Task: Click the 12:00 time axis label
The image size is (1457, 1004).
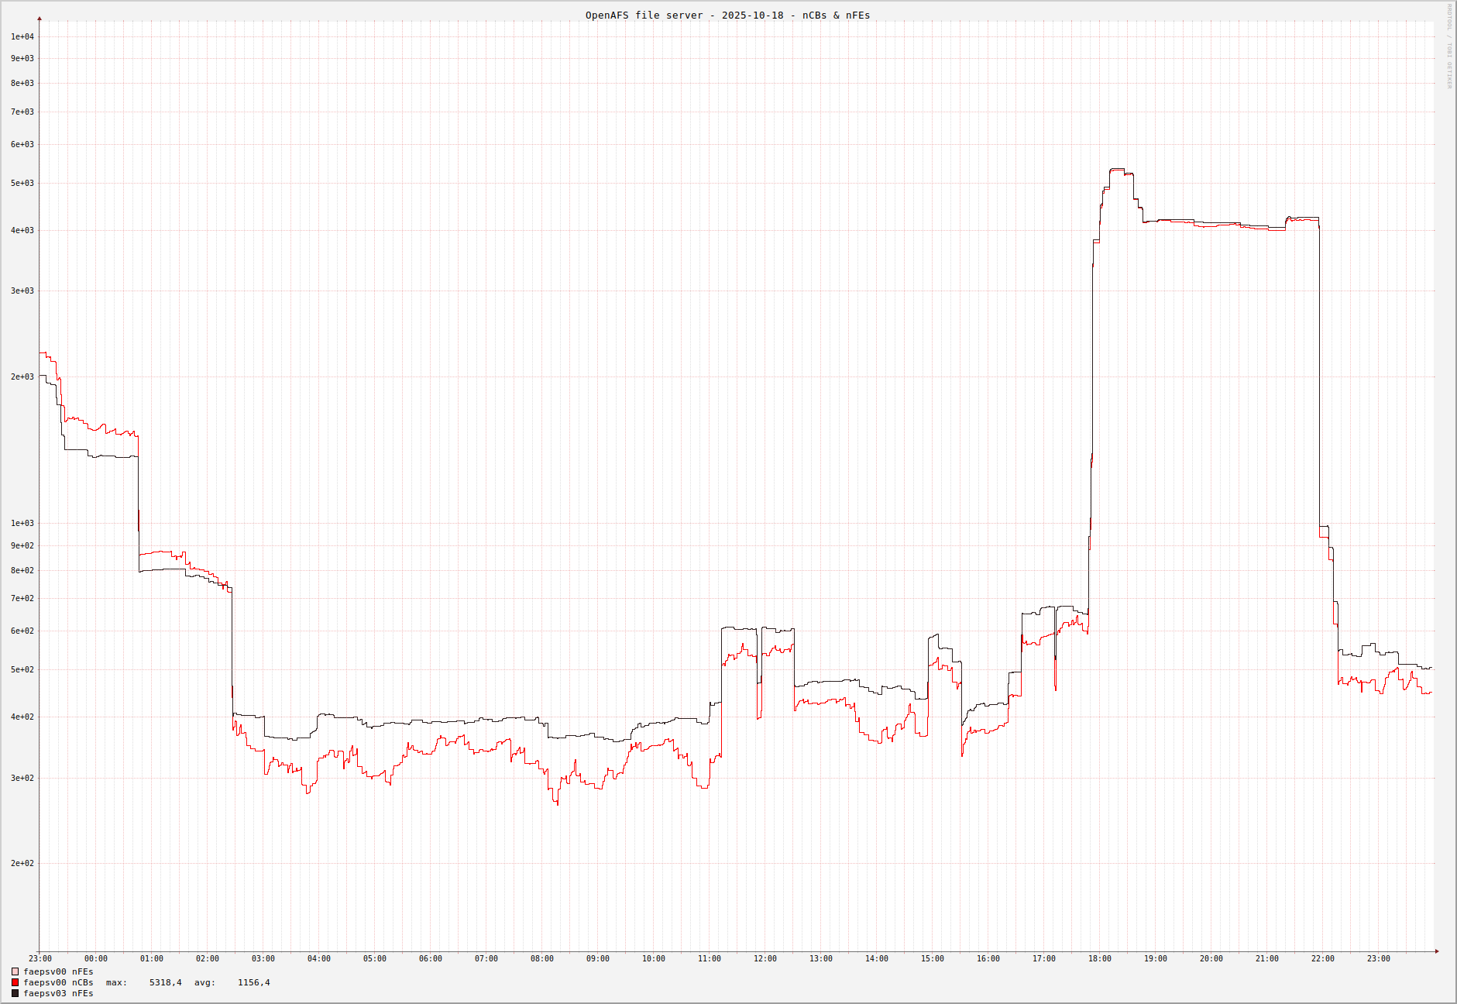Action: tap(765, 959)
